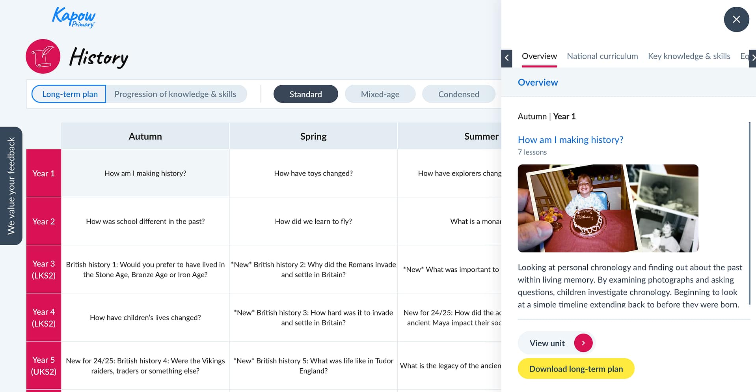The width and height of the screenshot is (756, 392).
Task: Open the 'We value your feedback' side tab
Action: (11, 186)
